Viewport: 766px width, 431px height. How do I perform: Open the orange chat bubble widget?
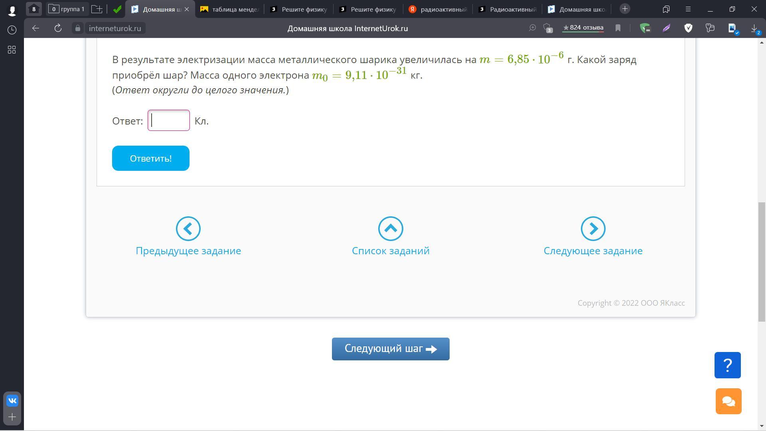coord(728,401)
